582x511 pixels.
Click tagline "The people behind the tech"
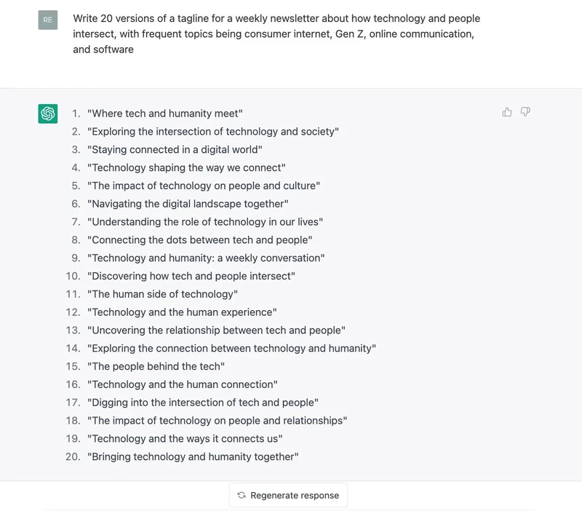pyautogui.click(x=156, y=366)
